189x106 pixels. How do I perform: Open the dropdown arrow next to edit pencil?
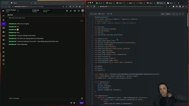[x=177, y=14]
